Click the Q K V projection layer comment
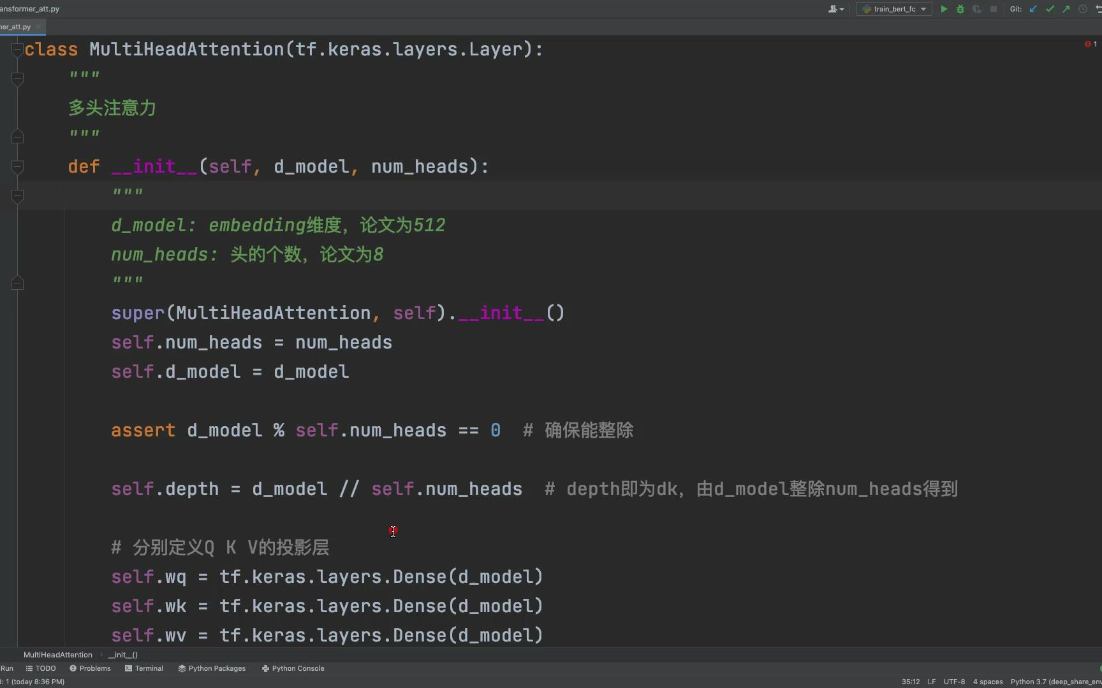 point(220,547)
